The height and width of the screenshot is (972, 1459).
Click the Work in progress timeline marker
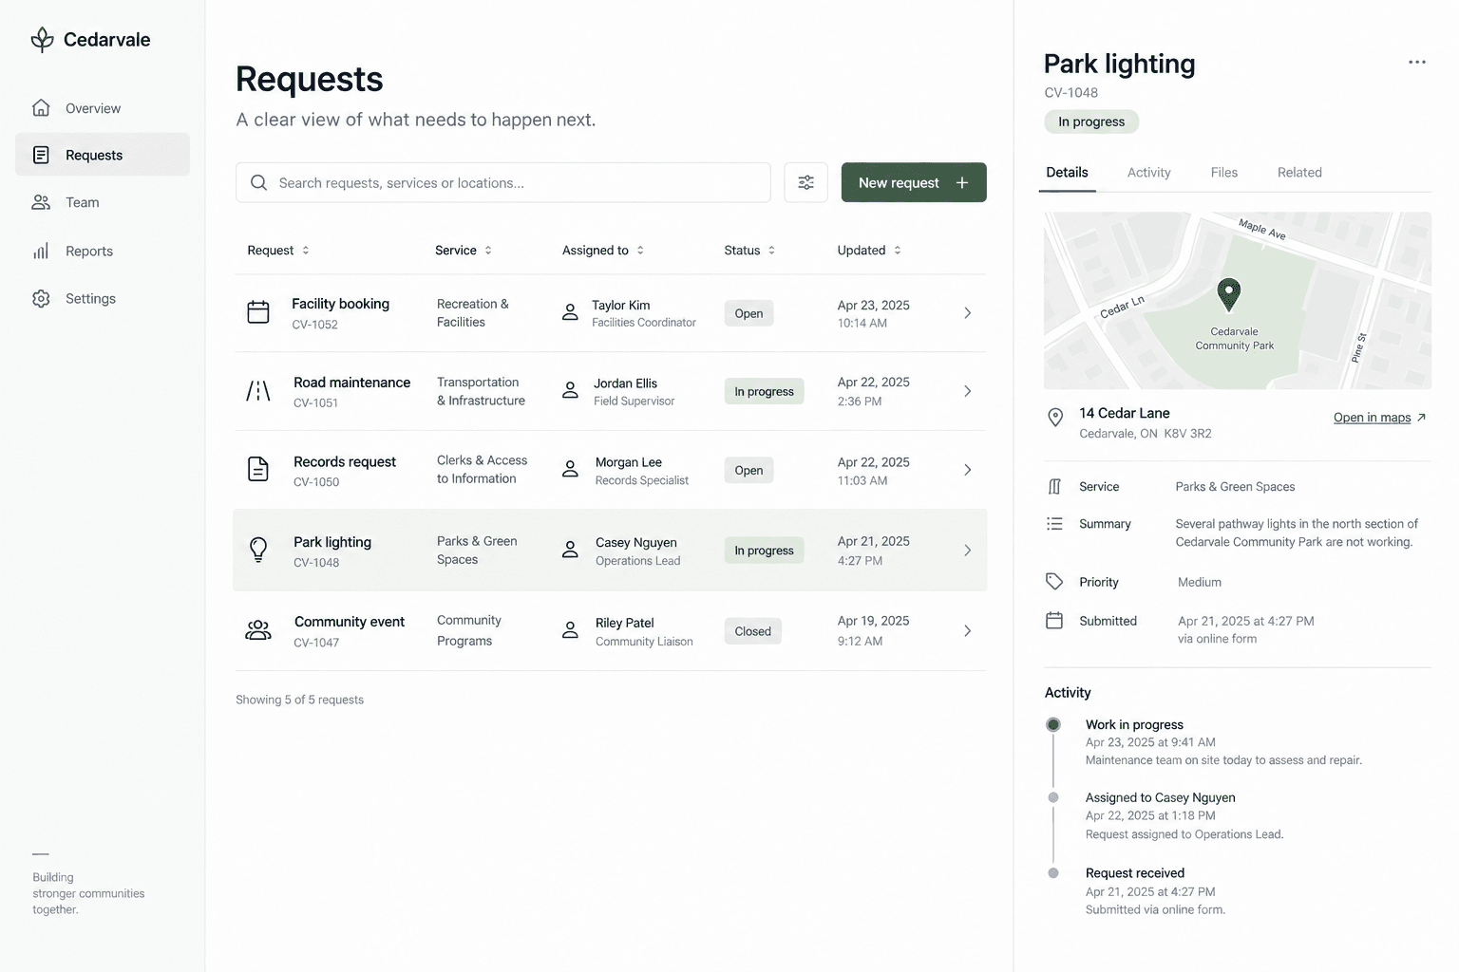coord(1053,724)
